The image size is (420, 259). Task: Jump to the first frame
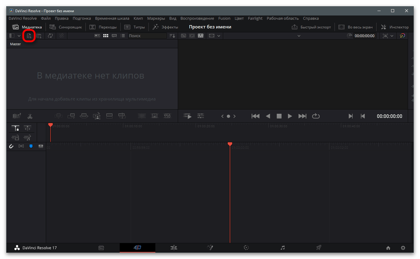[256, 116]
